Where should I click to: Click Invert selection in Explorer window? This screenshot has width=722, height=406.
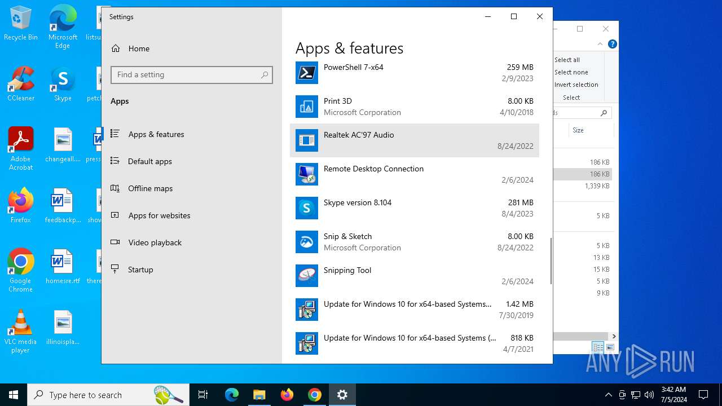[x=576, y=85]
